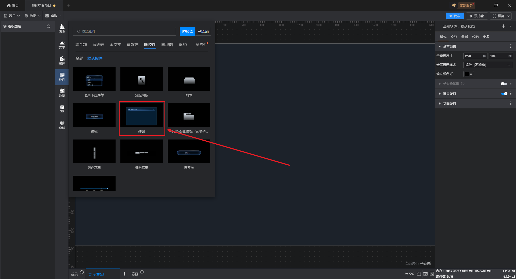This screenshot has height=279, width=516.
Task: Open the 填充颜色 color swatch
Action: [468, 74]
